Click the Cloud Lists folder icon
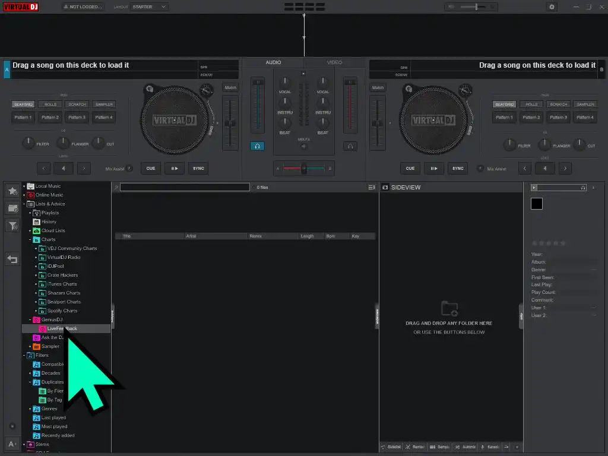Screen dimensions: 608x456 pyautogui.click(x=36, y=231)
